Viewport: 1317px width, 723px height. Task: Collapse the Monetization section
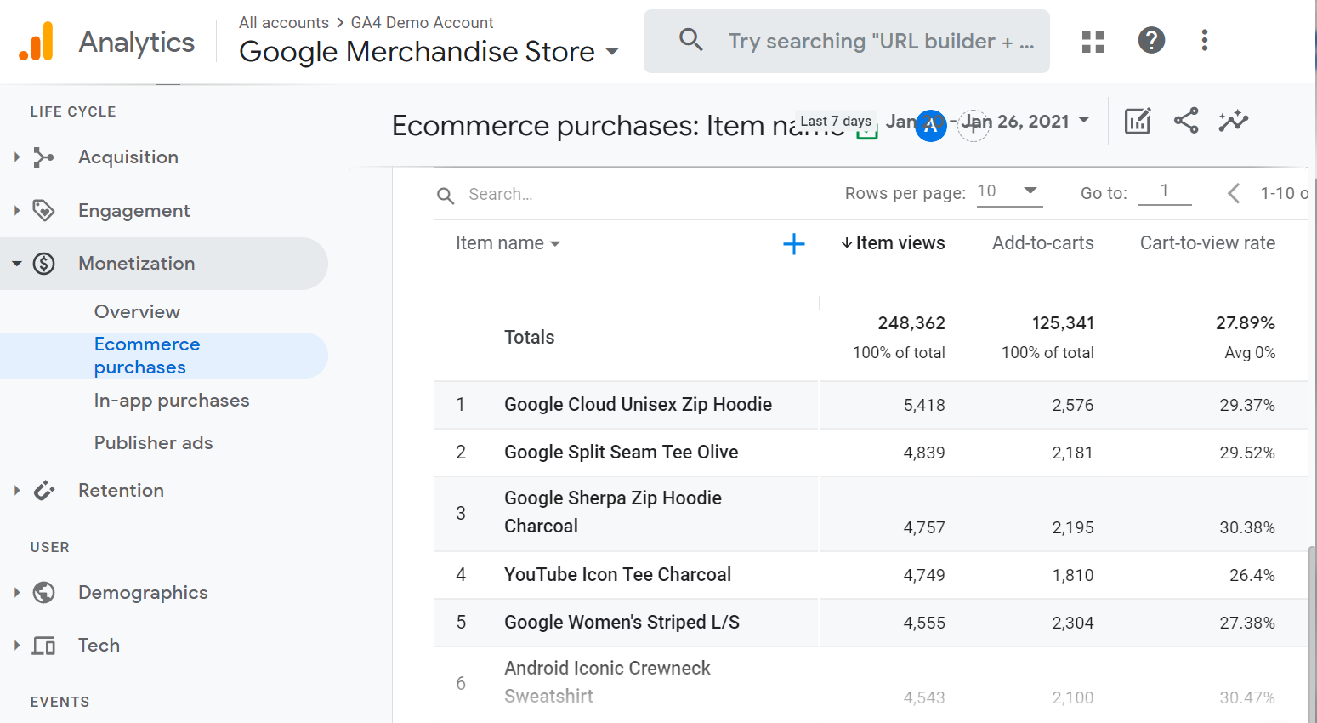(x=17, y=264)
